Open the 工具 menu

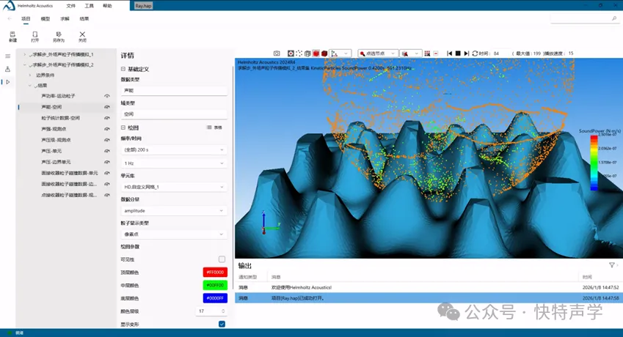[x=89, y=6]
